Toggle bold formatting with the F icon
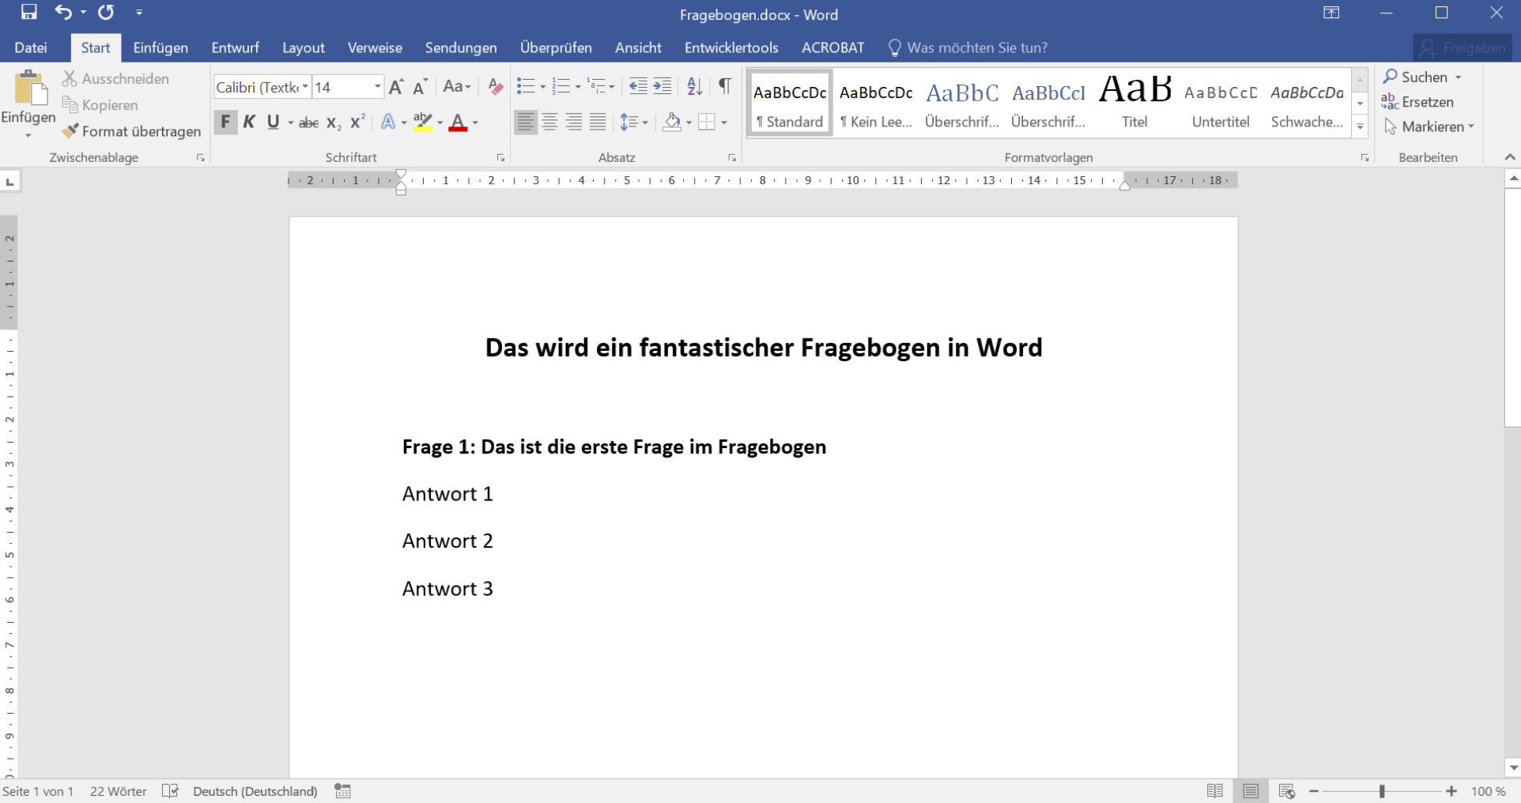 tap(226, 122)
